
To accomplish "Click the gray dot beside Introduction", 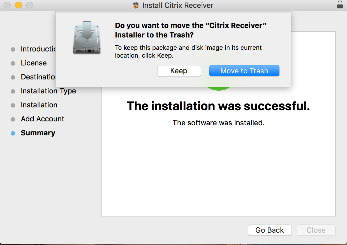I will [13, 49].
